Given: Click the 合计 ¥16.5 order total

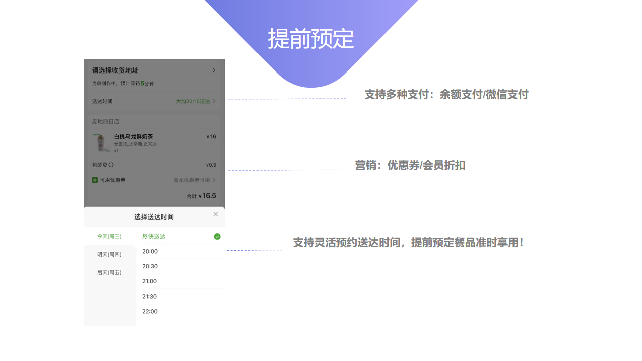Looking at the screenshot, I should point(202,196).
